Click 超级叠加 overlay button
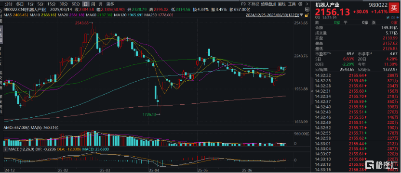Viewport: 401px width, 173px height. pos(268,4)
